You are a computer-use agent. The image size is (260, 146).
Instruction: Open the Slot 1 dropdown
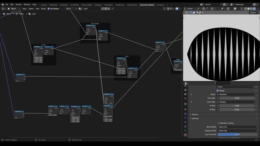click(71, 9)
